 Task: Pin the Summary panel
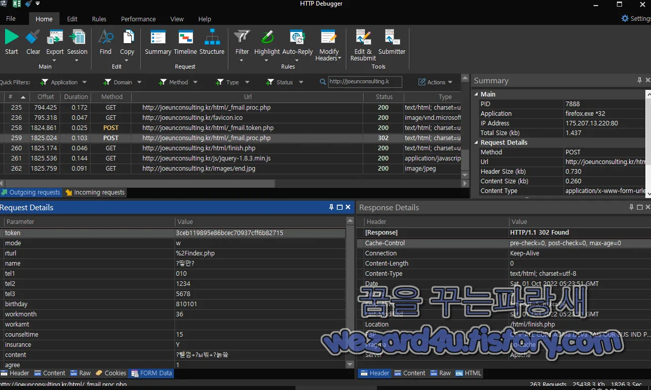(639, 80)
